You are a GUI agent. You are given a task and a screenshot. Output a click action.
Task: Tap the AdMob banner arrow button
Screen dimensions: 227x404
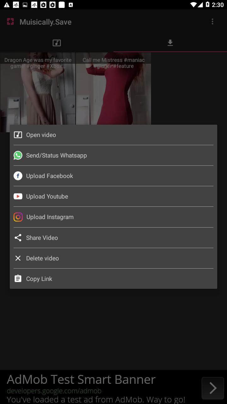point(213,388)
